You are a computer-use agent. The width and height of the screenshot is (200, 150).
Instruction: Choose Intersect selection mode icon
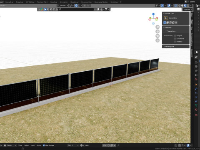point(176,22)
